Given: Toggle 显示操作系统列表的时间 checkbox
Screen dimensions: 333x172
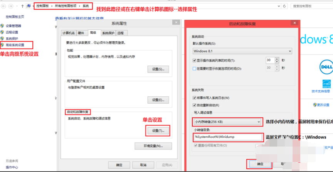Looking at the screenshot, I should coord(194,61).
